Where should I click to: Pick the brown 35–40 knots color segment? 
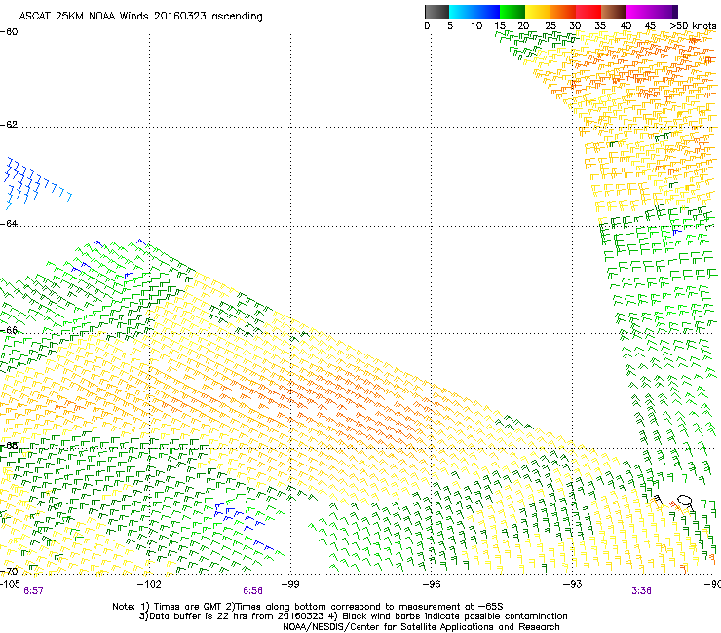pos(614,12)
